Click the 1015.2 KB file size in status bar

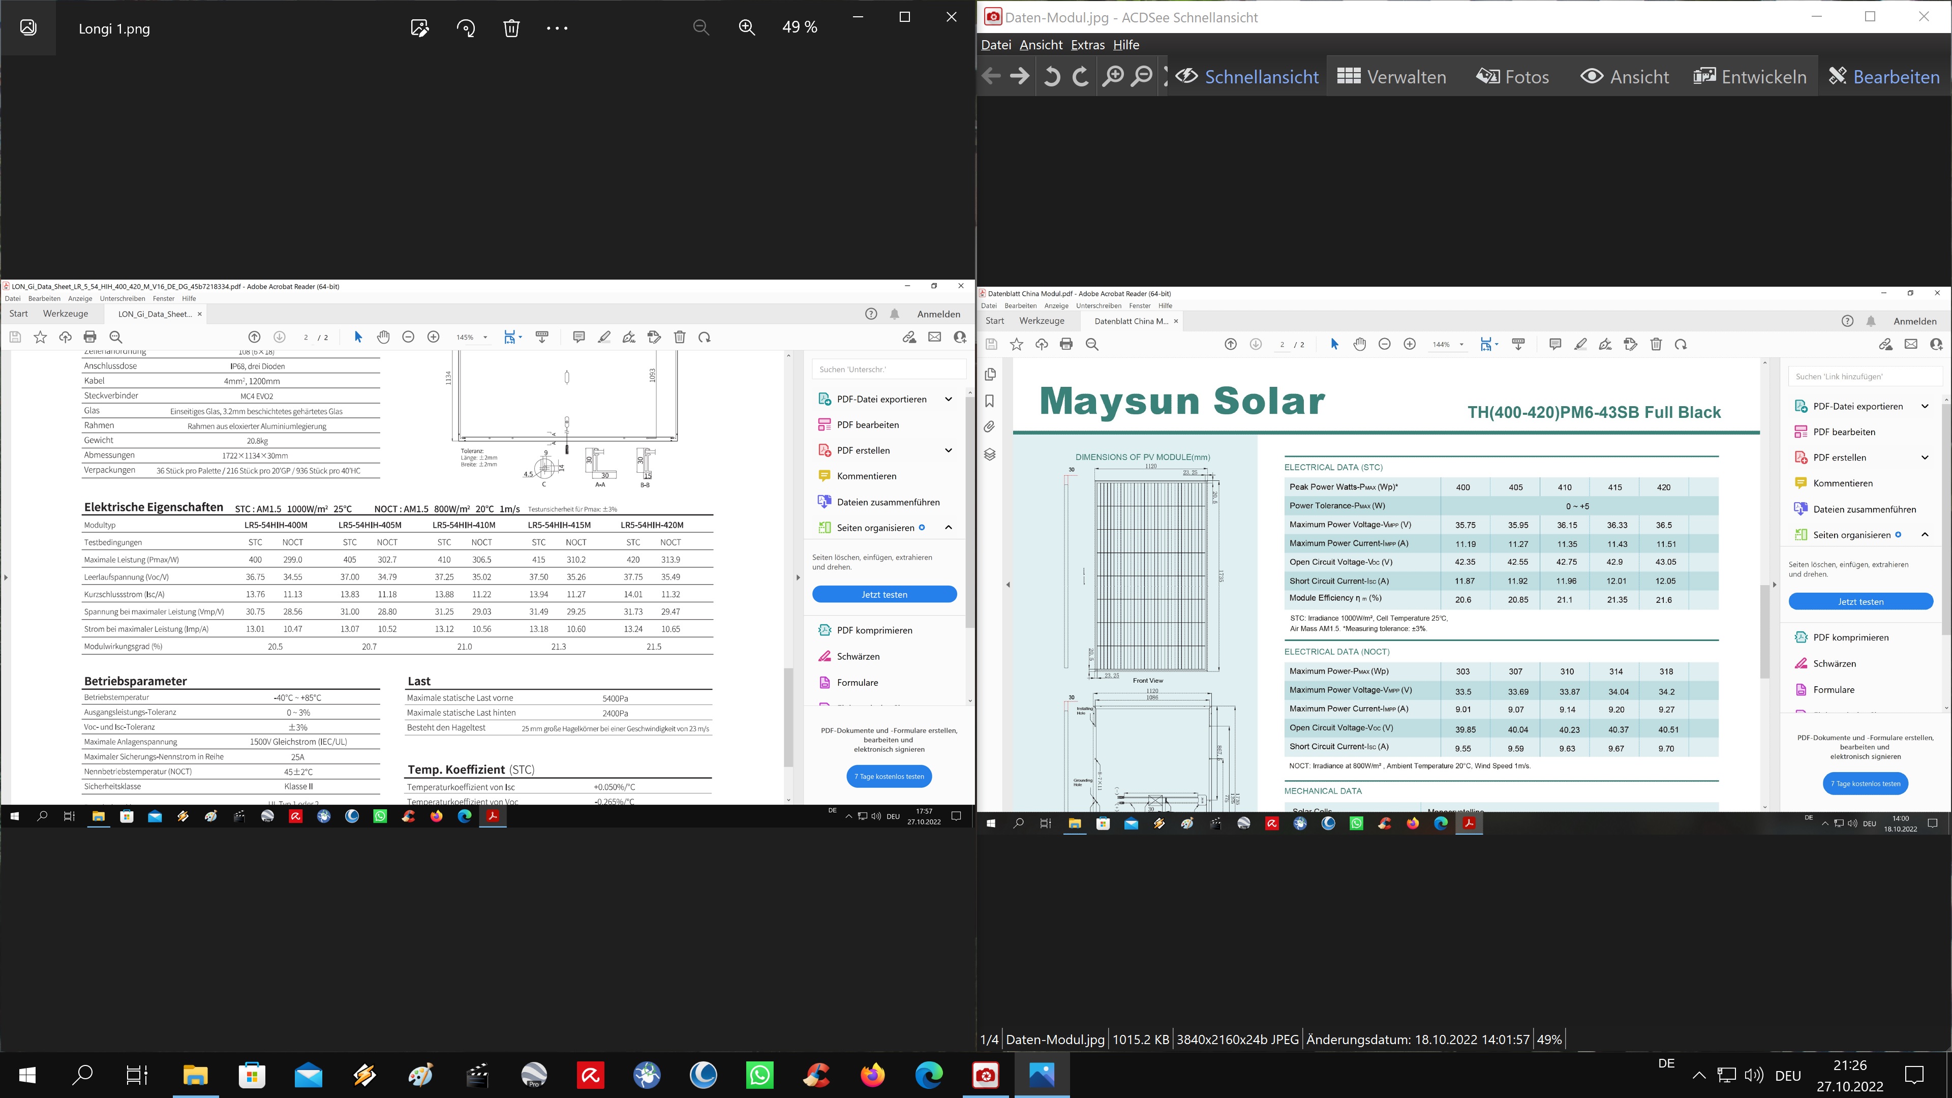pos(1140,1040)
